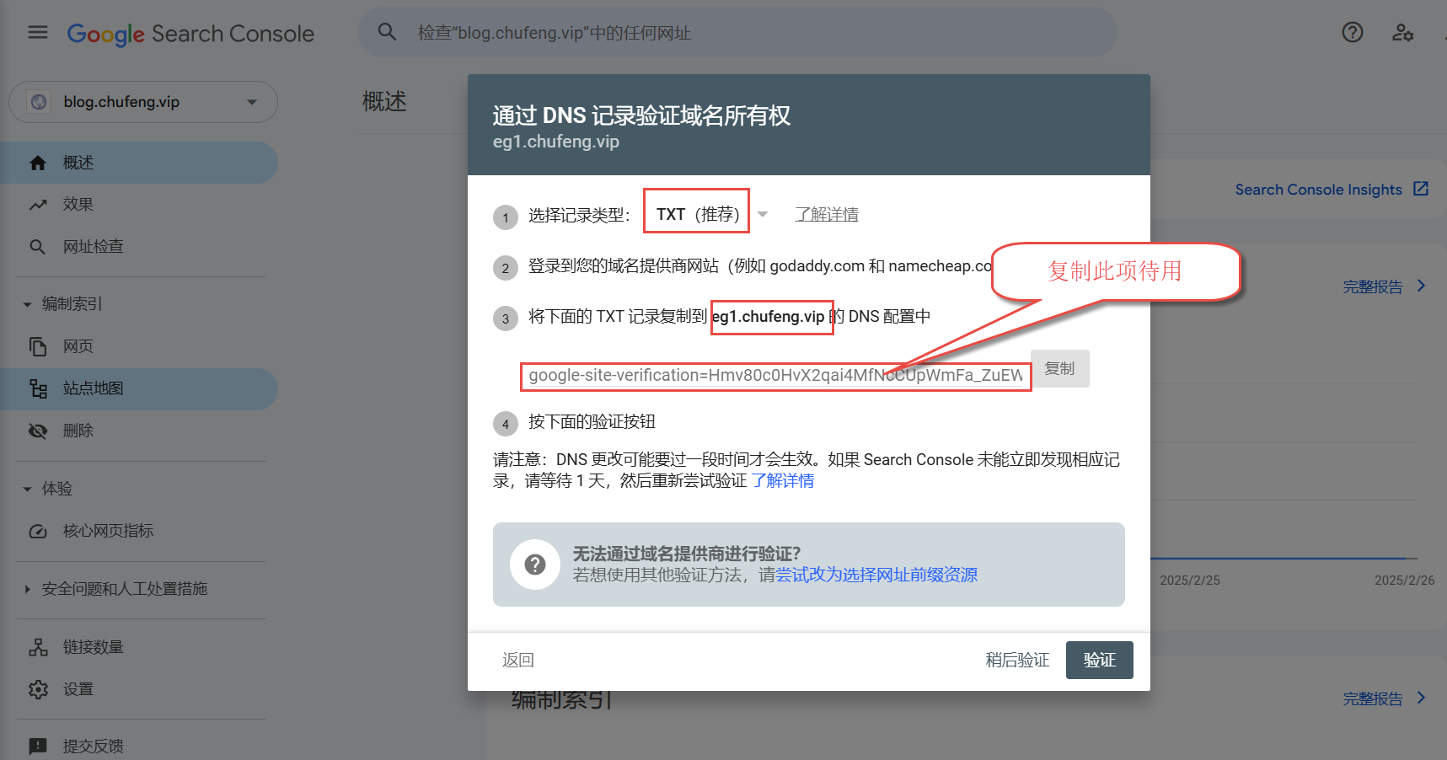The width and height of the screenshot is (1447, 760).
Task: Go to 概述 in sidebar
Action: 139,163
